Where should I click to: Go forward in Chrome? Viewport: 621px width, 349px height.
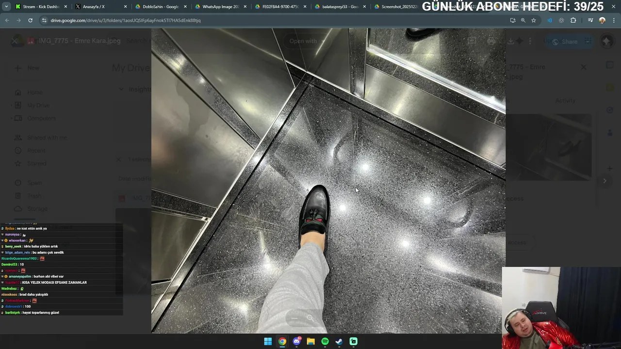[18, 20]
